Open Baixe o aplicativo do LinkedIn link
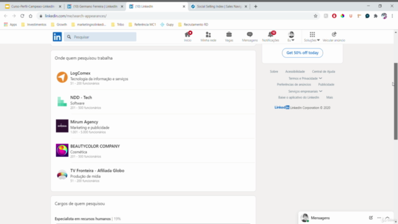Viewport: 398px width, 224px height. (x=298, y=98)
